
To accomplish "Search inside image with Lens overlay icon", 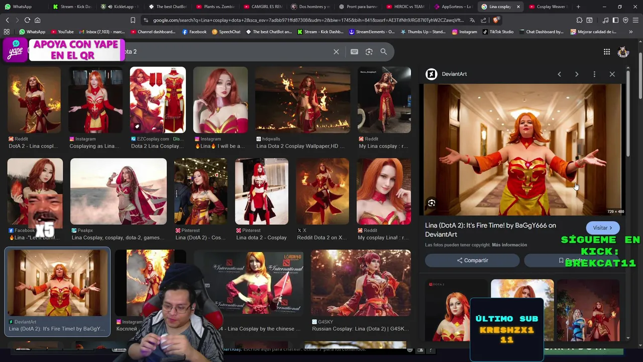I will tap(432, 203).
